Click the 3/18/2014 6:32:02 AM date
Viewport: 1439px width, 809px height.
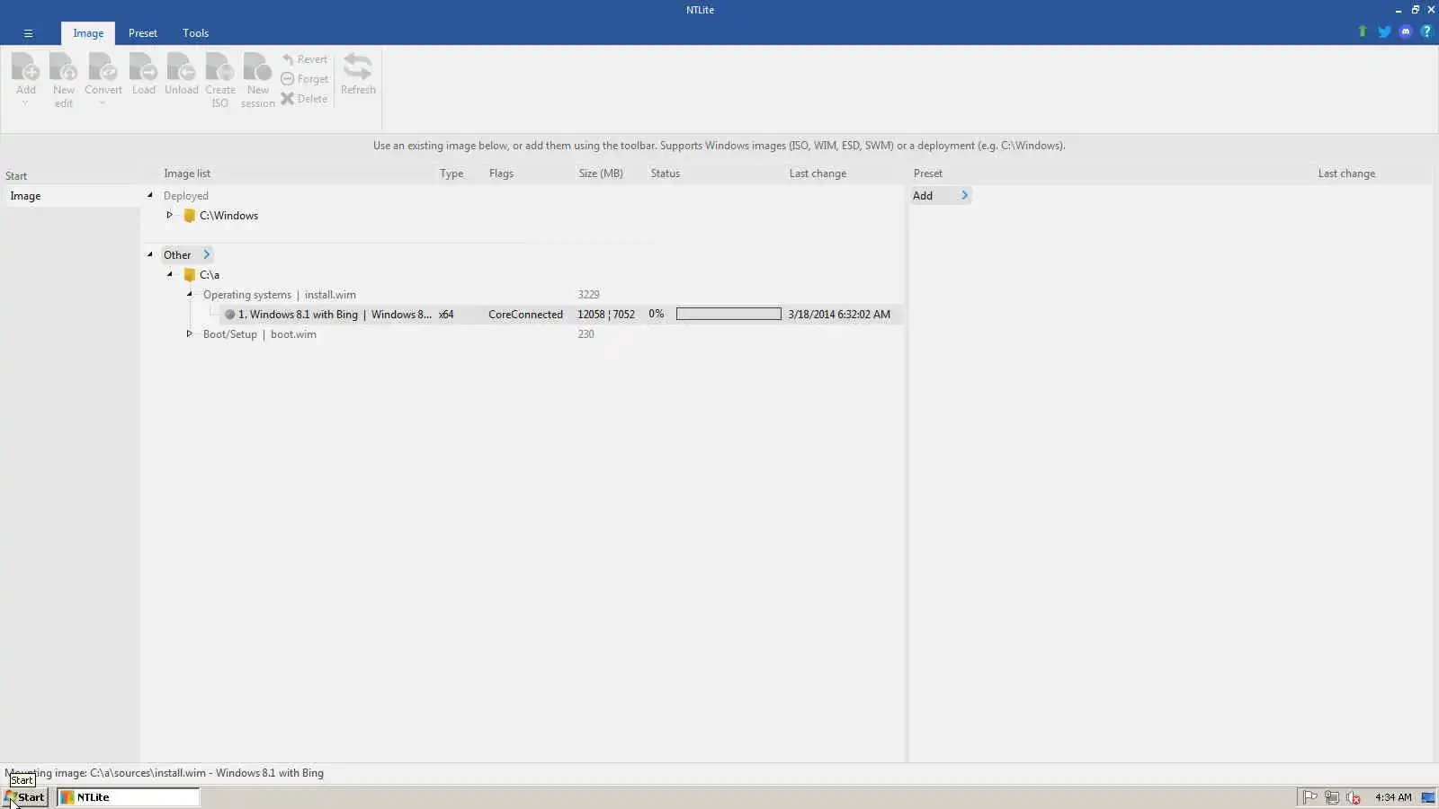click(839, 315)
